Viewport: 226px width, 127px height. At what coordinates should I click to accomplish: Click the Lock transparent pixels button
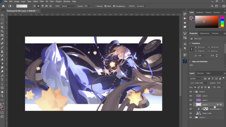point(195,87)
